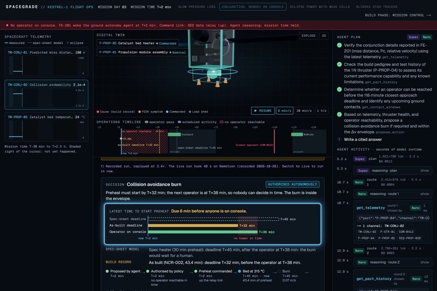Open the TM-CONJ-01 Predicted miss distance card
The height and width of the screenshot is (291, 437).
[46, 62]
